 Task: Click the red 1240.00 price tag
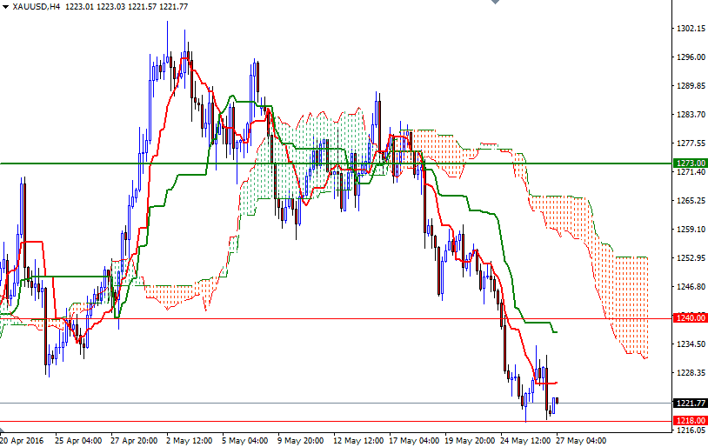pos(691,318)
